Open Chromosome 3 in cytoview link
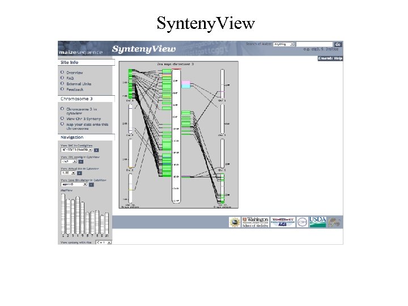This screenshot has width=408, height=306. 82,111
